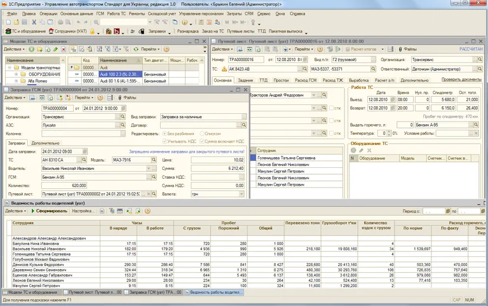Click magnifier icon beside АЗС Лукойл field
This screenshot has width=488, height=306.
(123, 126)
